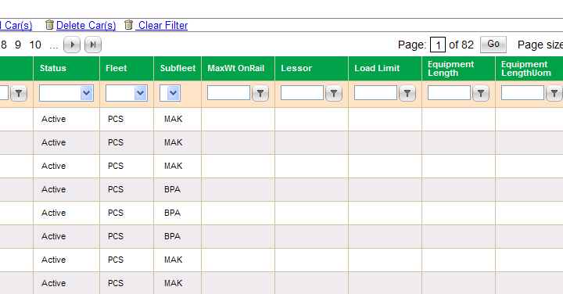Open filter options for Equipment LengthUom column

(x=554, y=93)
